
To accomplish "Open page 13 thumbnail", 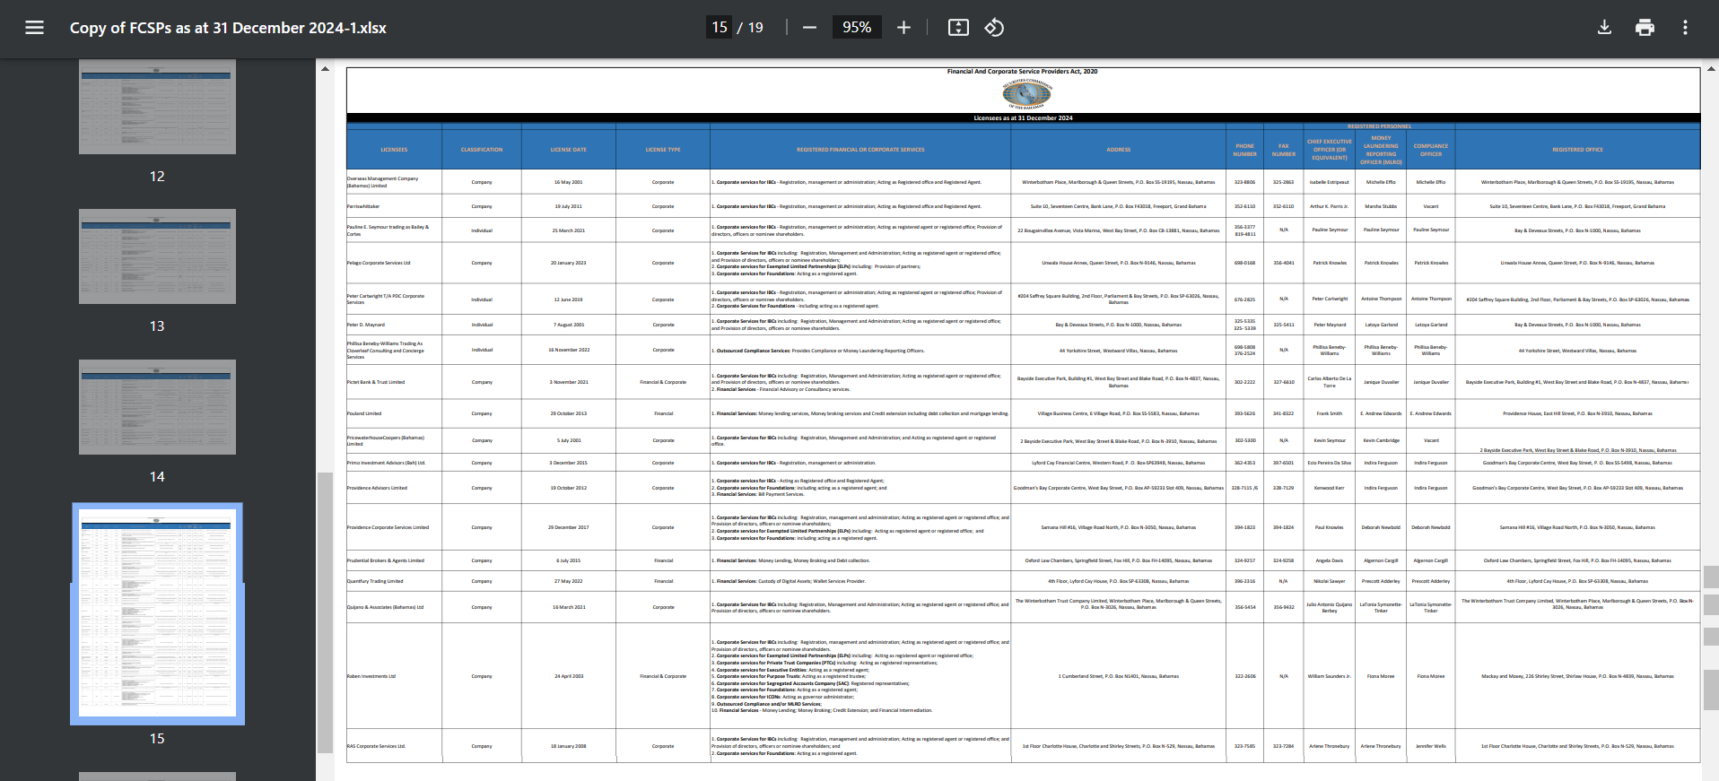I will 157,256.
